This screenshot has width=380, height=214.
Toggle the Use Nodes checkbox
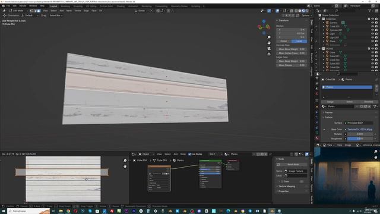click(189, 154)
